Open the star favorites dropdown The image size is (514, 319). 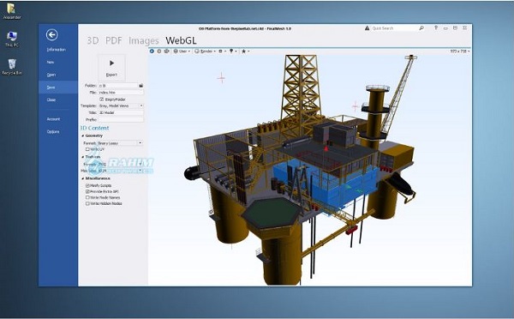245,51
